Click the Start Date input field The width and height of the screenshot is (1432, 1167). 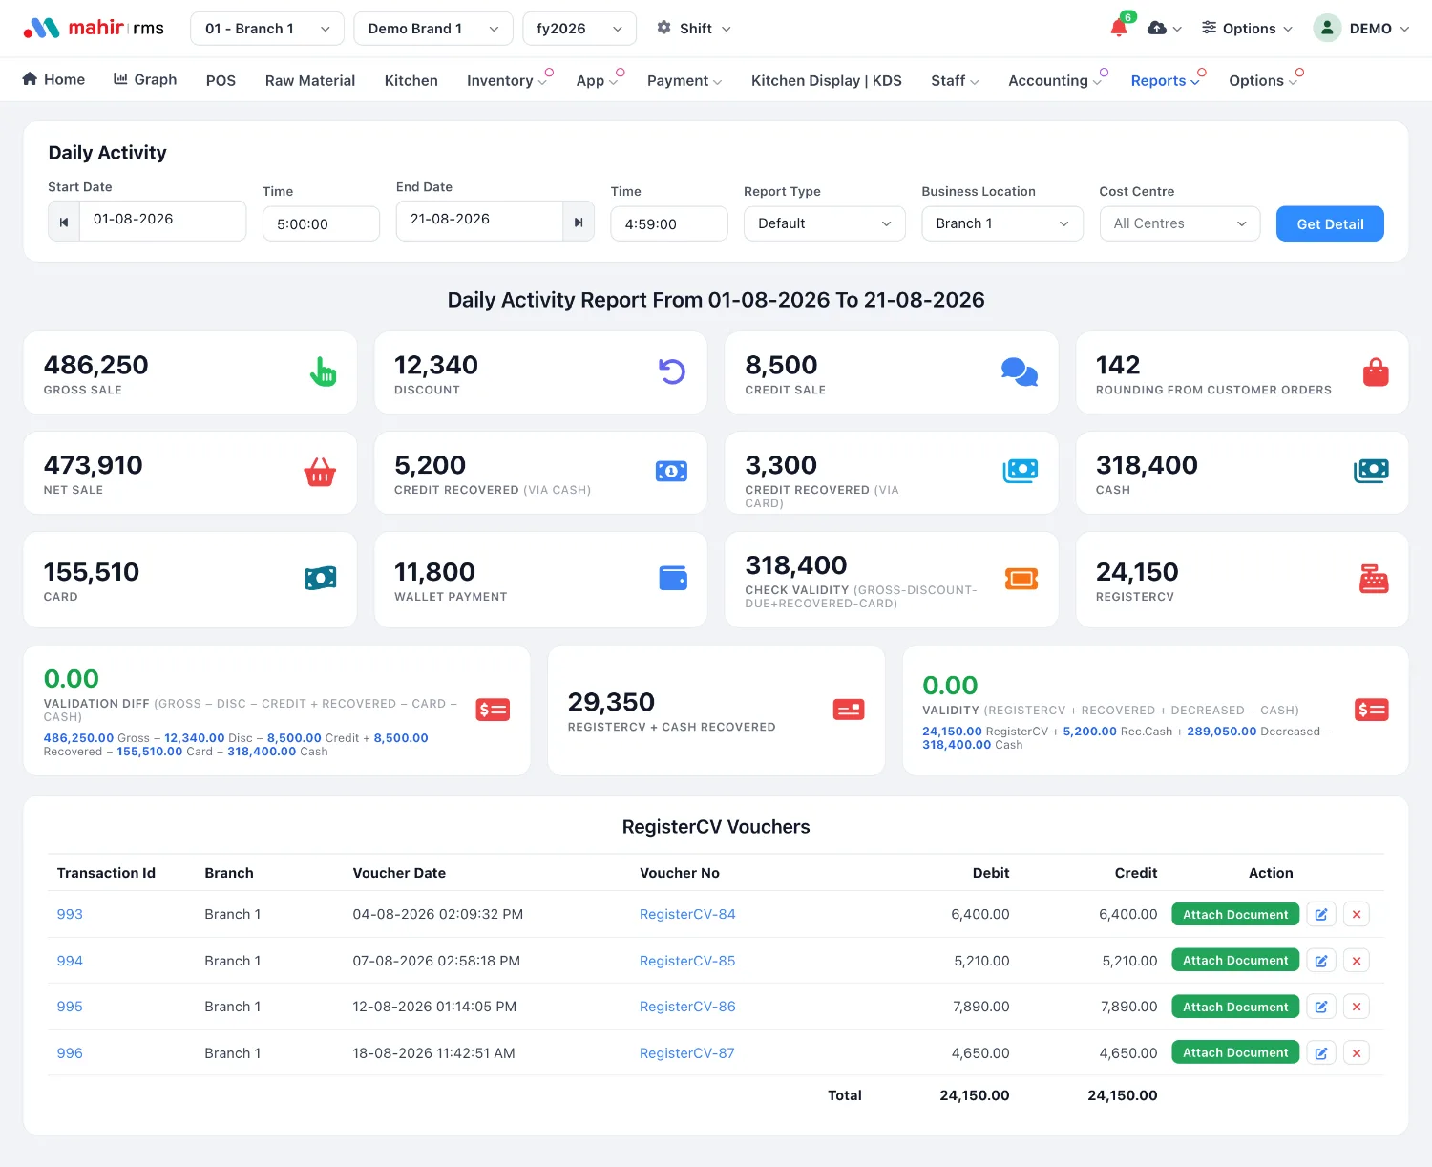click(x=163, y=221)
